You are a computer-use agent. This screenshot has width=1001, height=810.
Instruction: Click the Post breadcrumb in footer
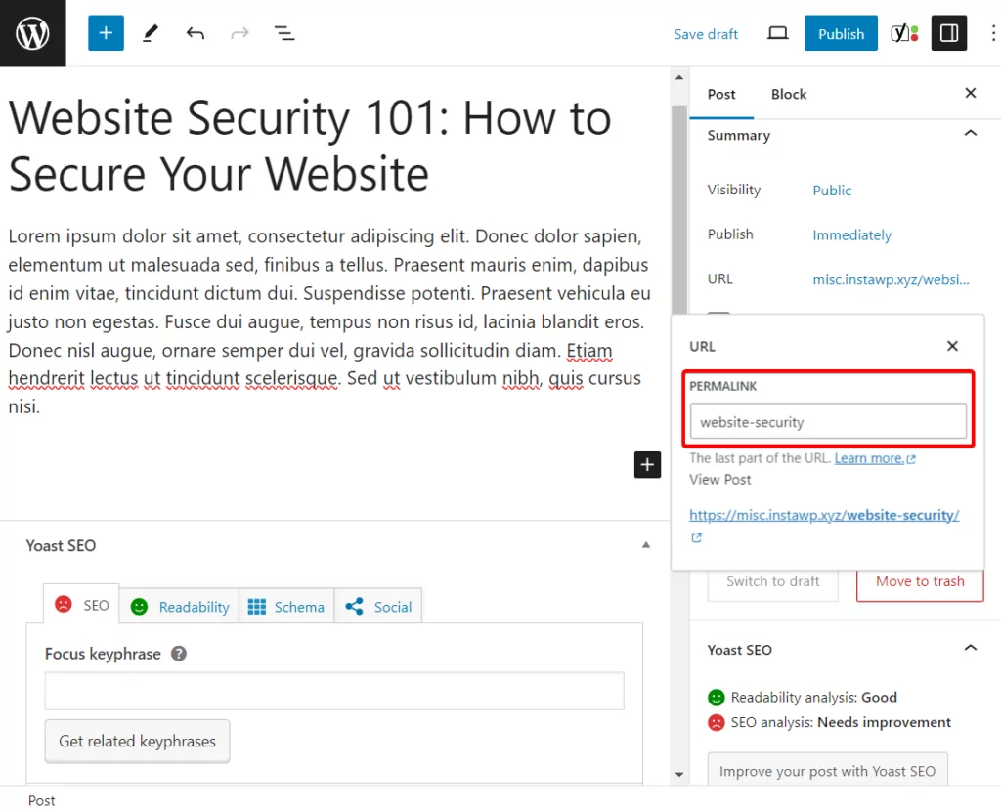click(41, 800)
